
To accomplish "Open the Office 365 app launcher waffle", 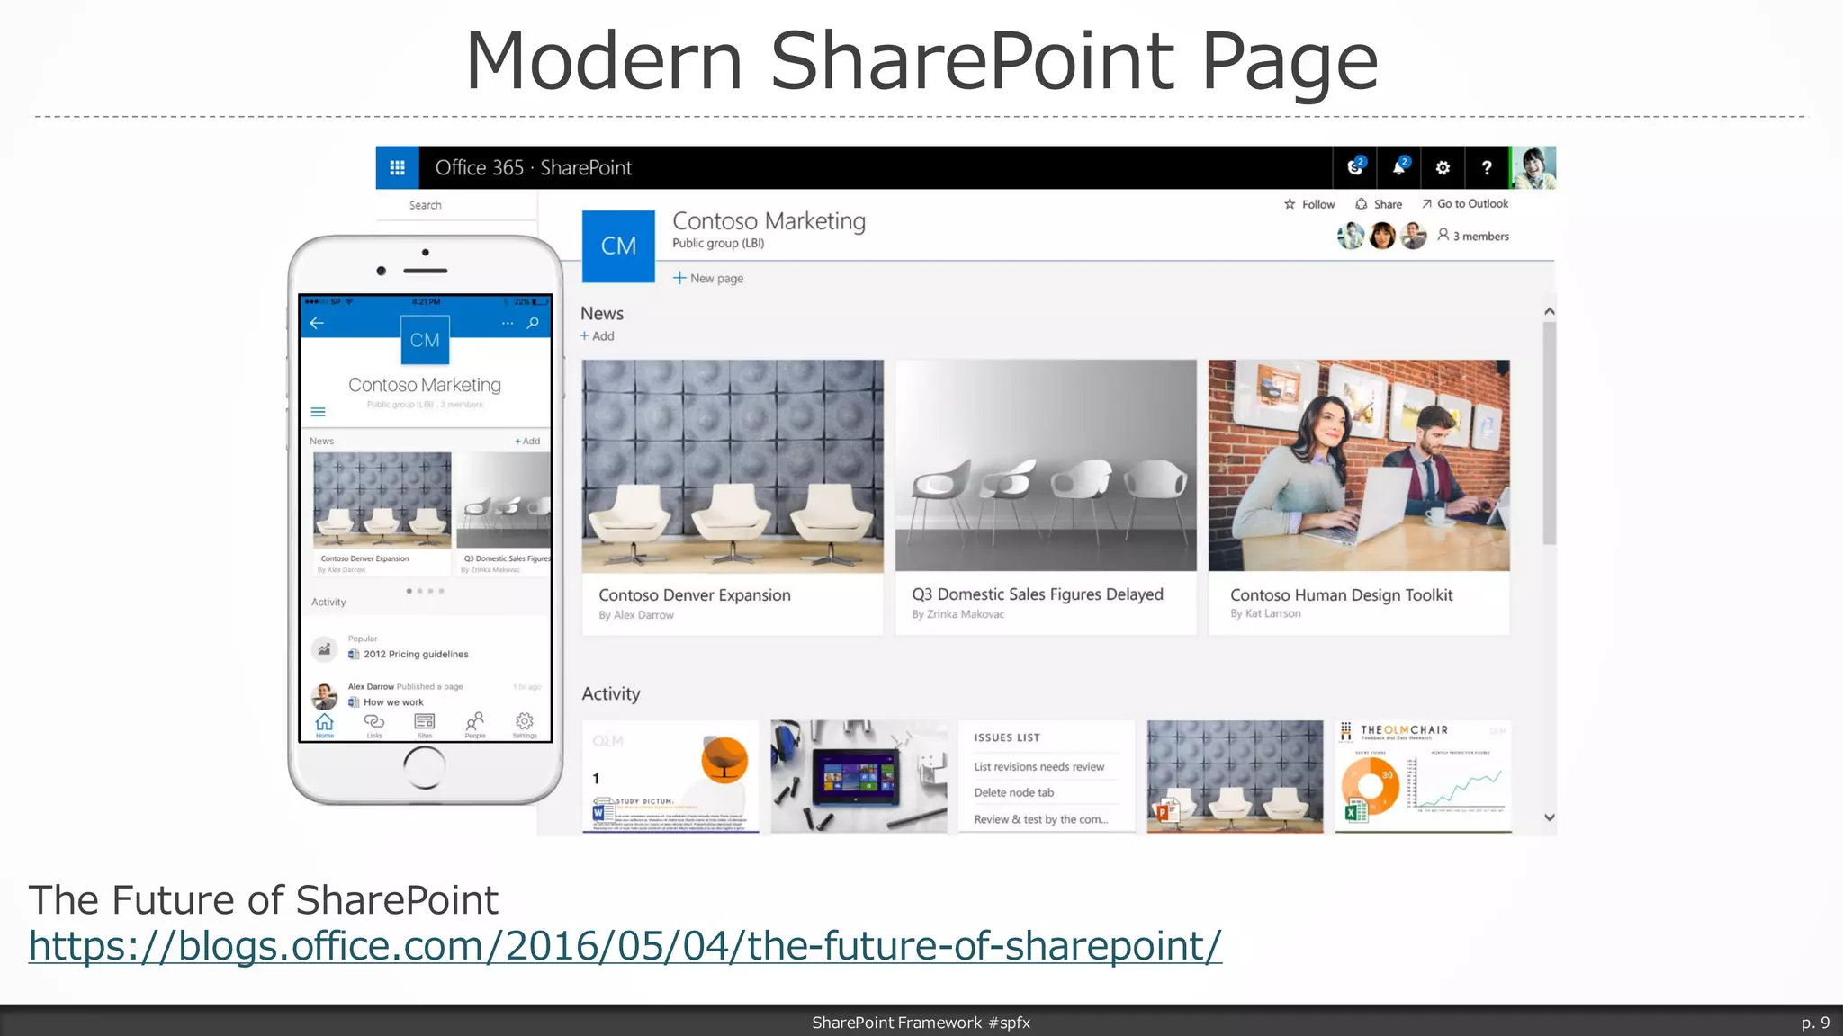I will click(x=397, y=167).
